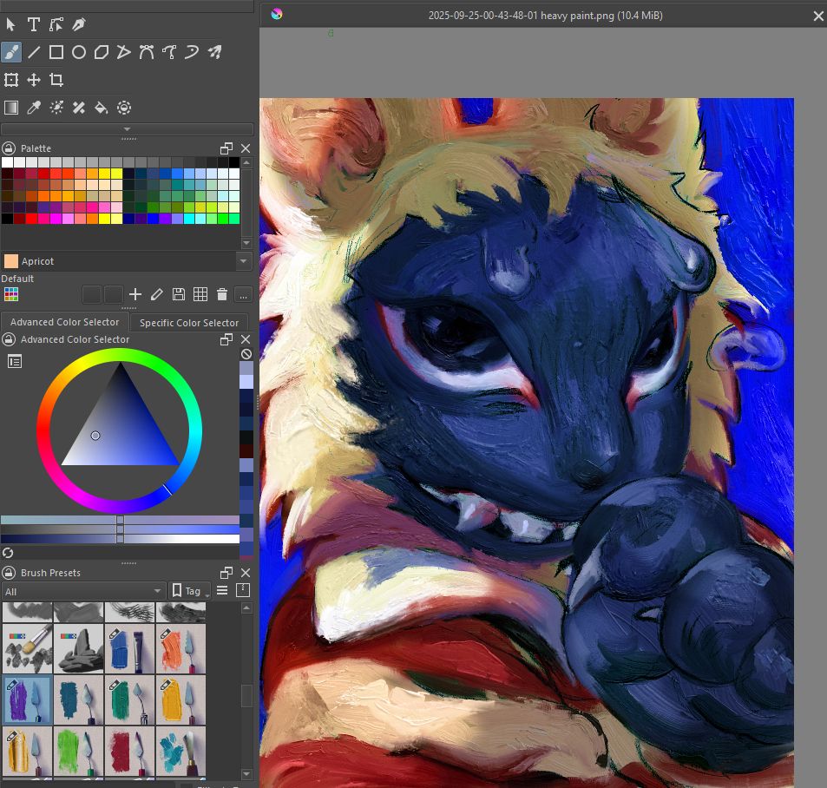Select the Transform tool
827x788 pixels.
[10, 80]
